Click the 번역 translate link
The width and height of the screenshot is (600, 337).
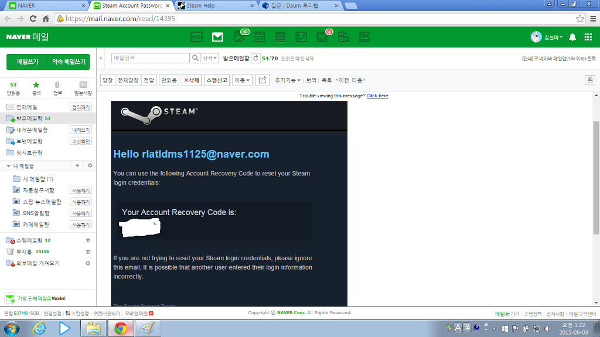pos(312,80)
